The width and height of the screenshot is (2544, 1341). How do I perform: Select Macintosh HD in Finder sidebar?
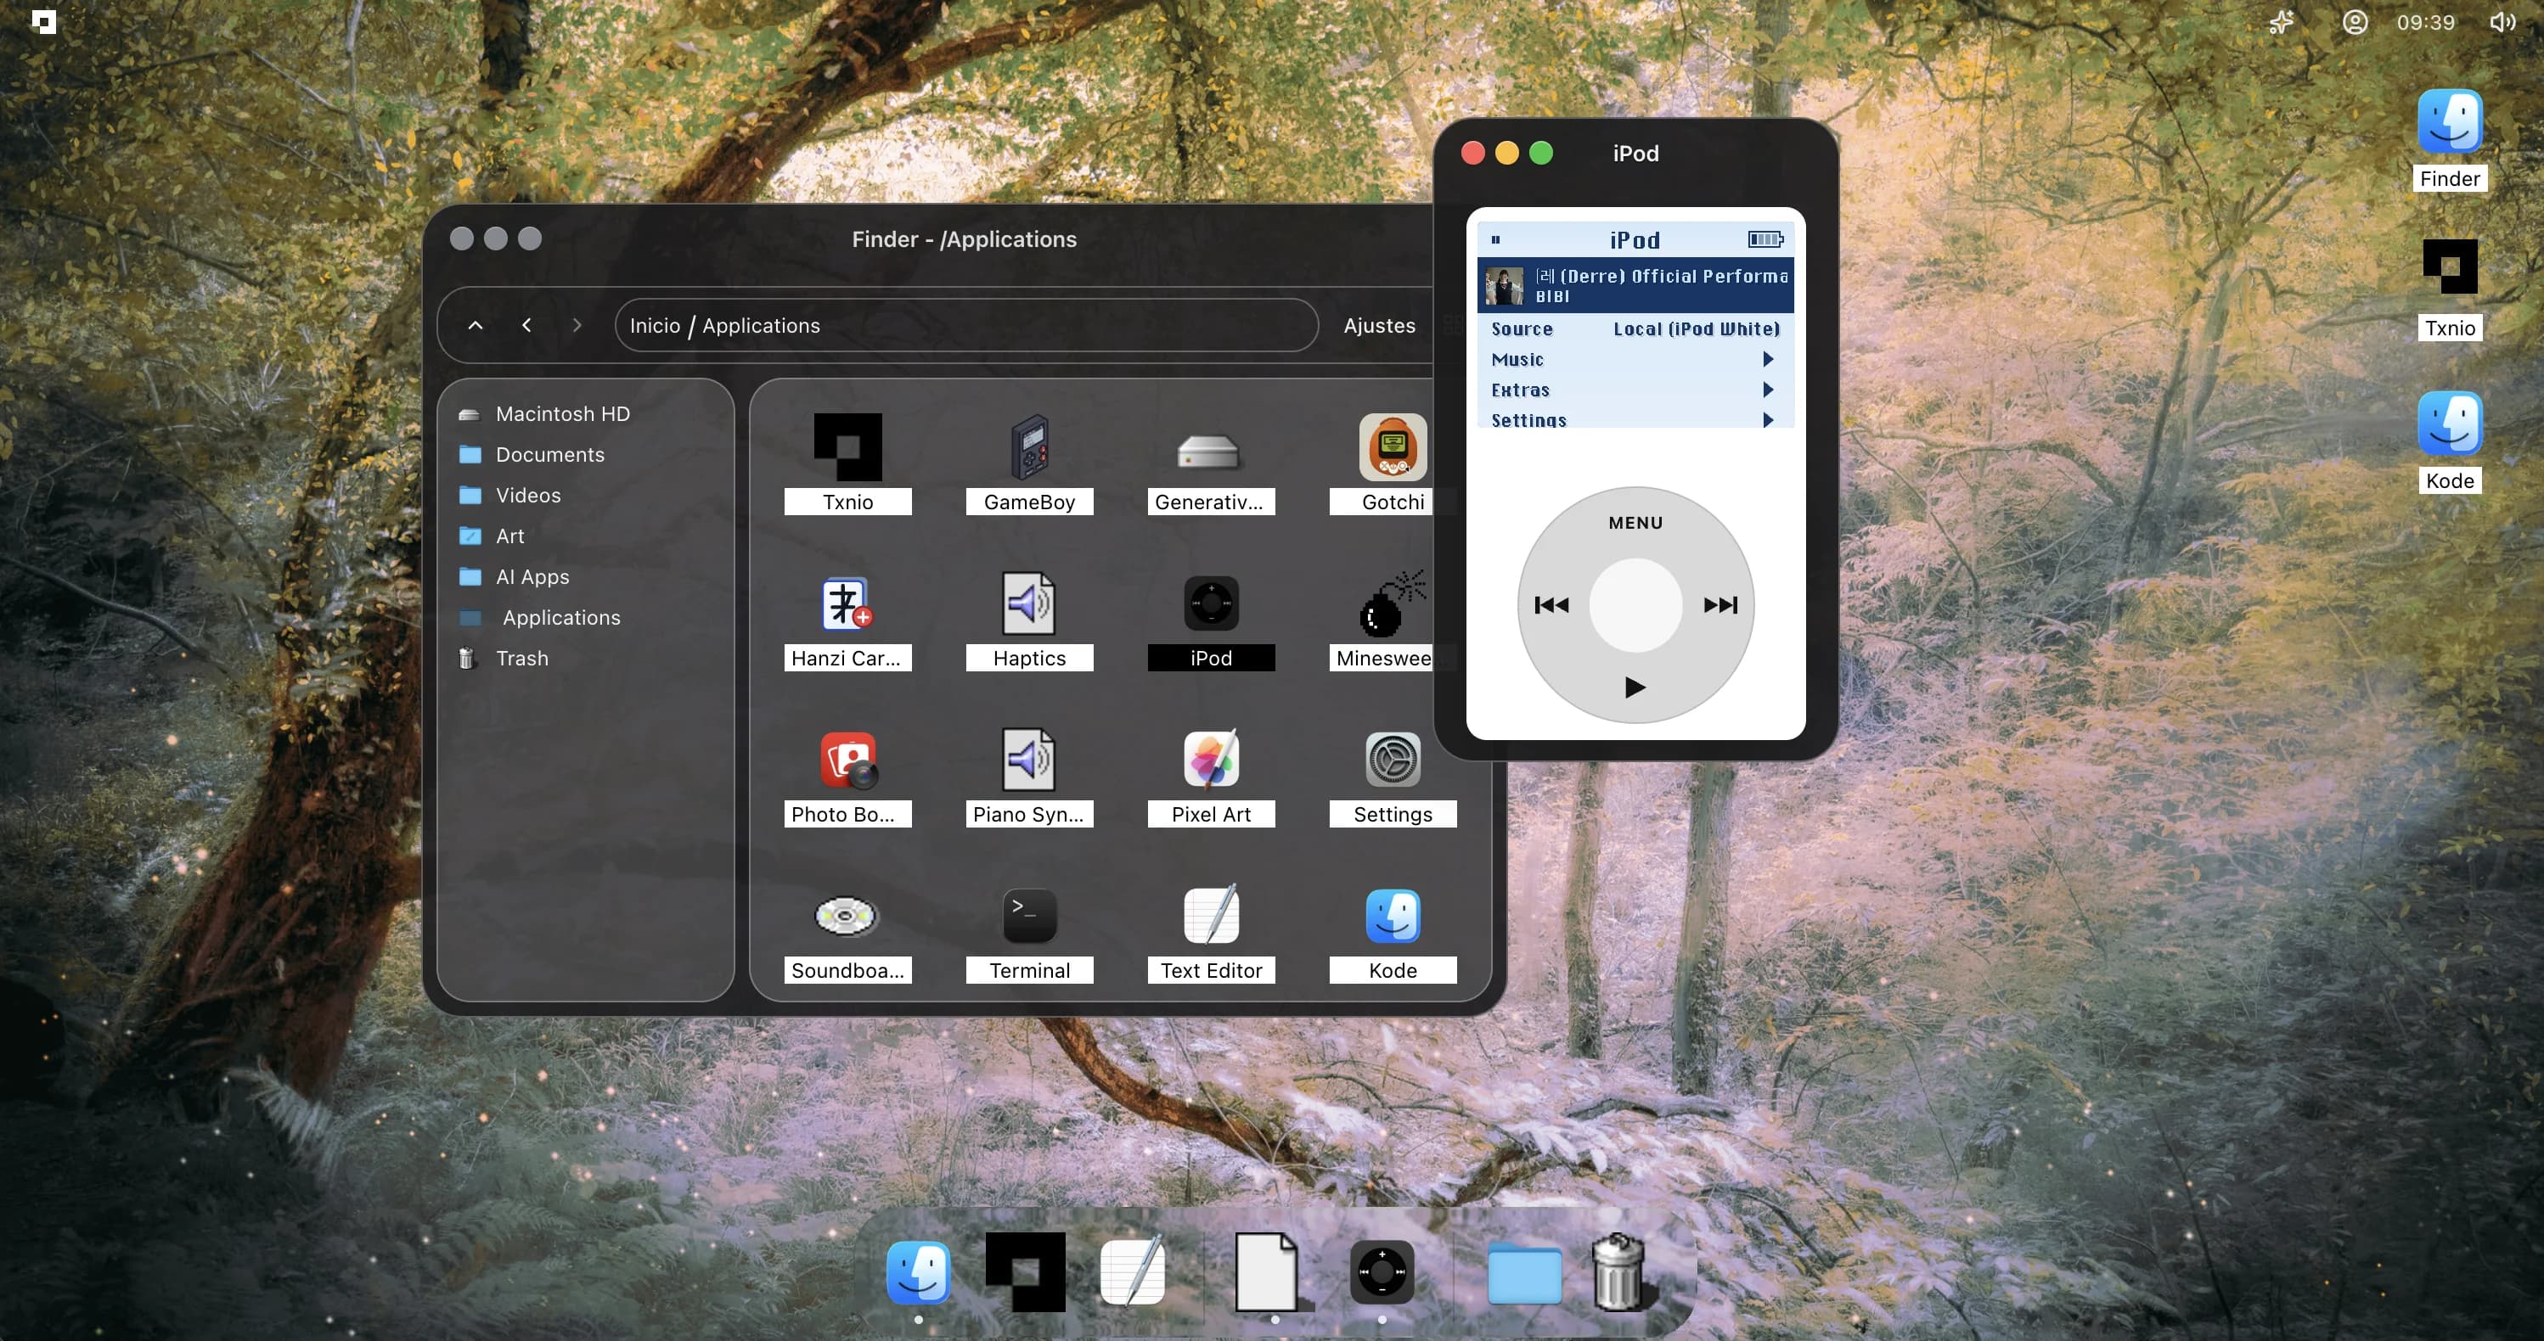tap(585, 413)
